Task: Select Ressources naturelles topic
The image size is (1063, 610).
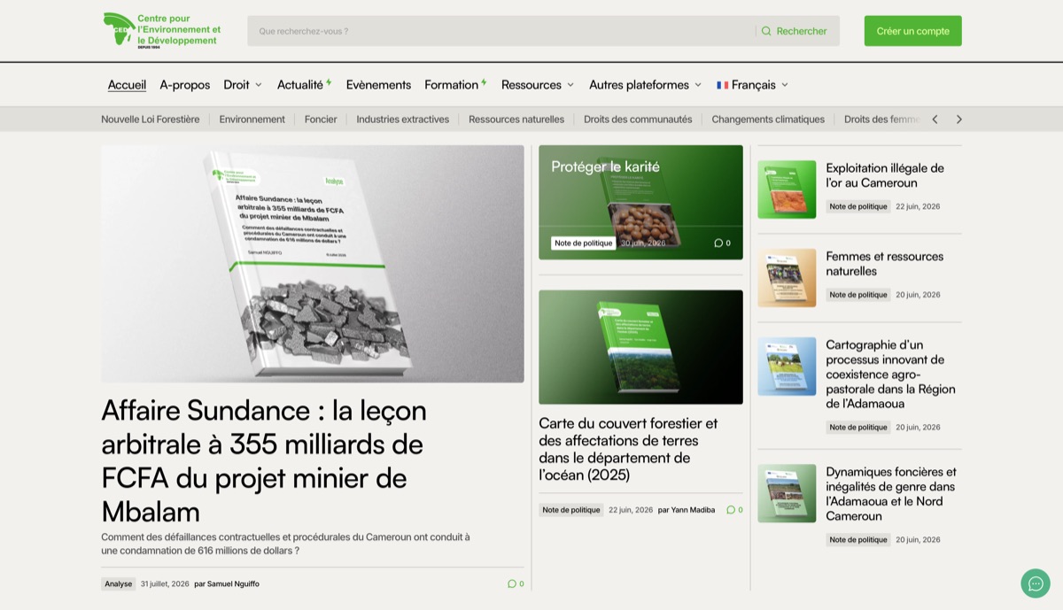Action: click(516, 120)
